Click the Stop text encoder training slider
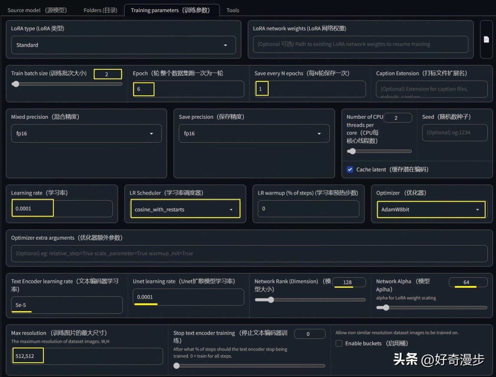The height and width of the screenshot is (377, 496). pos(176,365)
